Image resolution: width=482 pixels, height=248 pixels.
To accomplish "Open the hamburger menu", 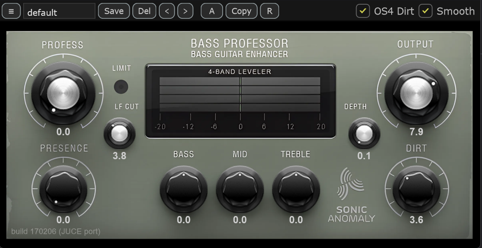I will [11, 12].
